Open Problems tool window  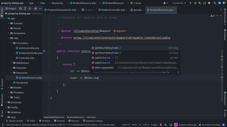(x=45, y=121)
